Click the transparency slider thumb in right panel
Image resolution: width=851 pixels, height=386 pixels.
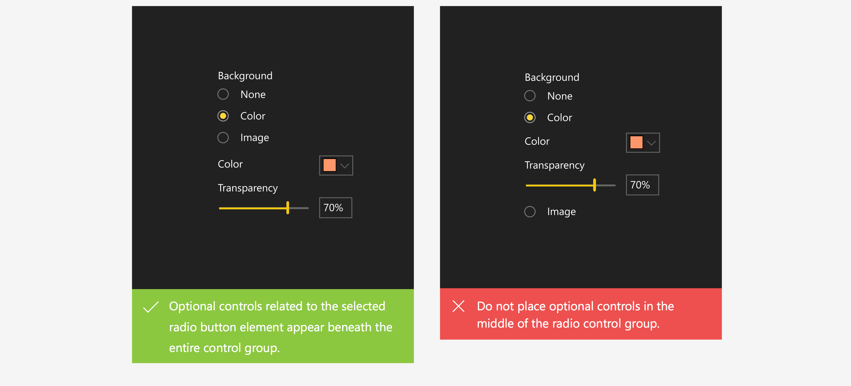(x=594, y=185)
